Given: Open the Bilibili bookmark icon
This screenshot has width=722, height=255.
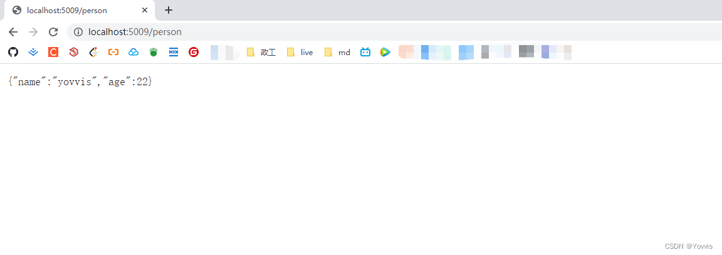Looking at the screenshot, I should click(x=365, y=52).
